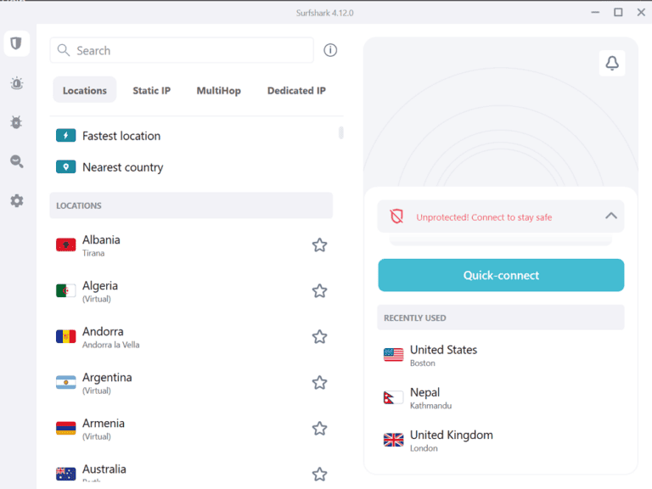
Task: Toggle the favorite star for Argentina
Action: [x=319, y=383]
